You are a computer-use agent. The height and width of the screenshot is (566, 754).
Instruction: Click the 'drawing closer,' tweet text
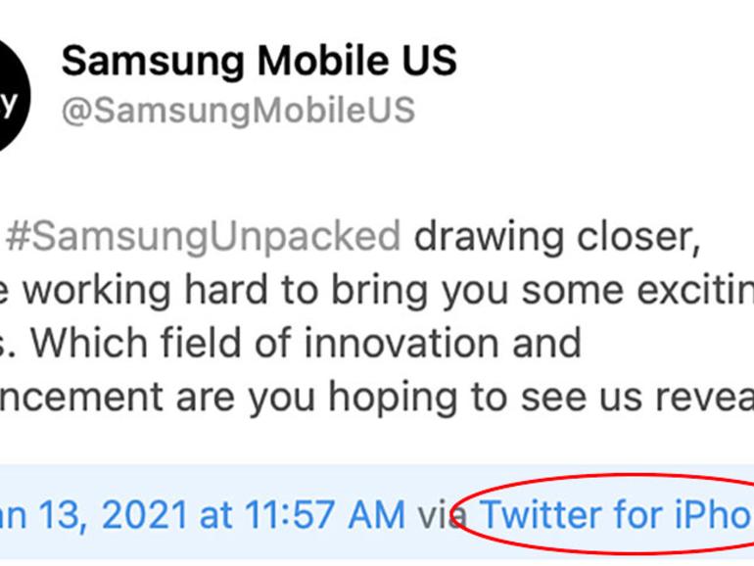tap(557, 236)
